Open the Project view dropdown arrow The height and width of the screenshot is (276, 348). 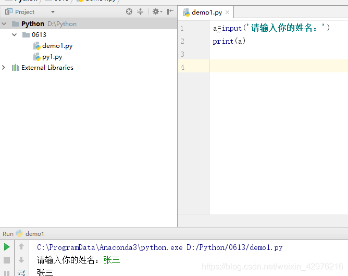pos(53,12)
